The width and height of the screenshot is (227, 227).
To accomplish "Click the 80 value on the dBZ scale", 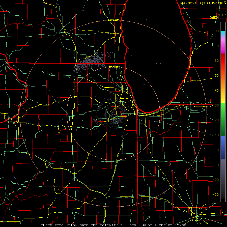I will tap(217, 31).
